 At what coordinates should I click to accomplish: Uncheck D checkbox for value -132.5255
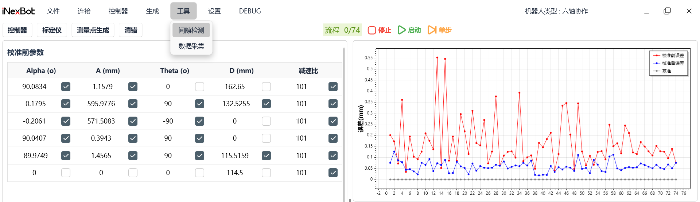266,104
